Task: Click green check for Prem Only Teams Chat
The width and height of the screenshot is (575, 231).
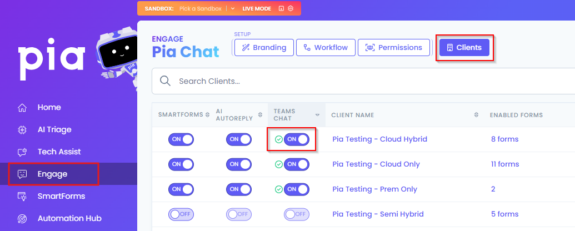Action: (279, 189)
